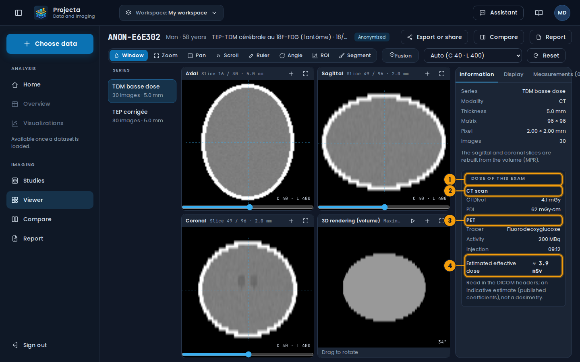Viewport: 580px width, 362px height.
Task: Open the sidebar Compare page
Action: [50, 219]
